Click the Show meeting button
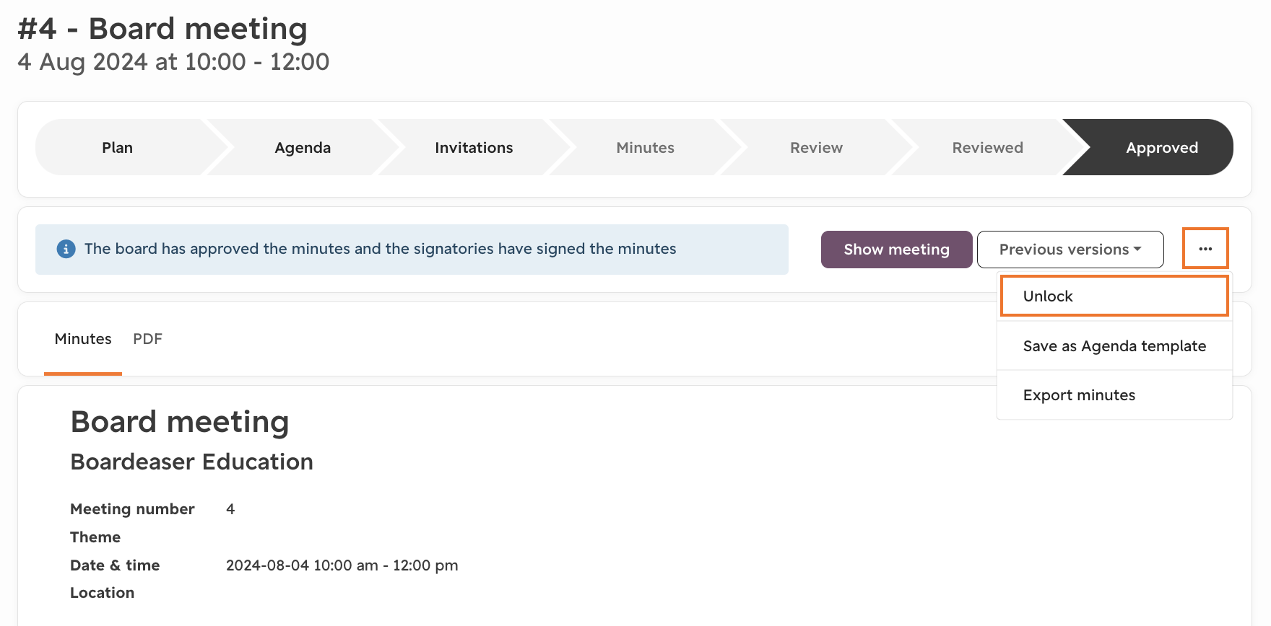This screenshot has width=1271, height=626. (x=896, y=250)
